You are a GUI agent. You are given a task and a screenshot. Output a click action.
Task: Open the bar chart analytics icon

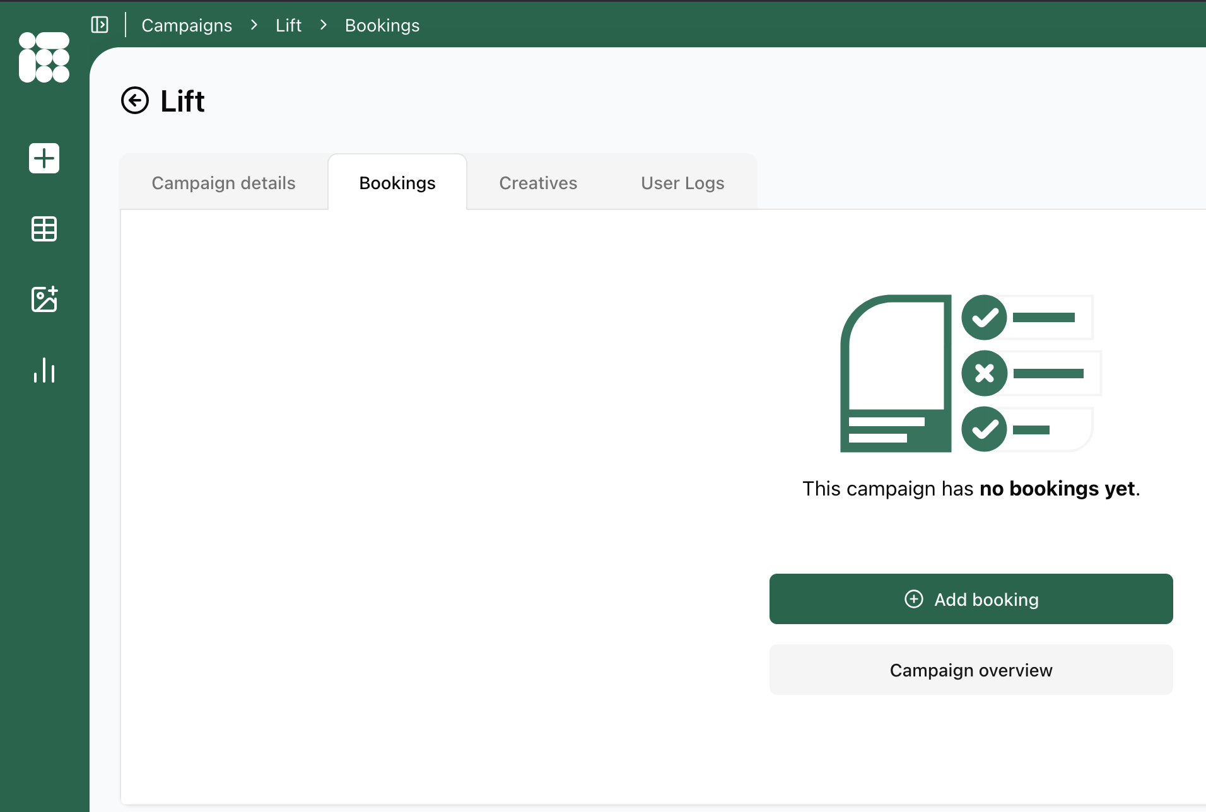click(x=44, y=370)
